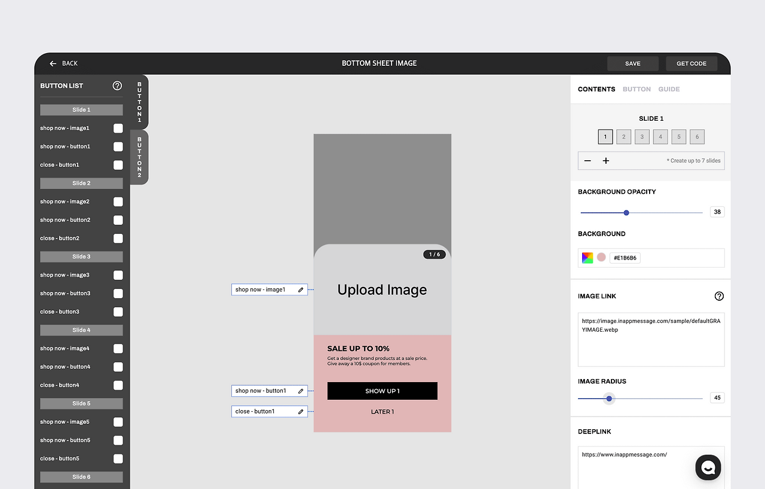765x489 pixels.
Task: Click the Slide 2 header in list
Action: pyautogui.click(x=81, y=184)
